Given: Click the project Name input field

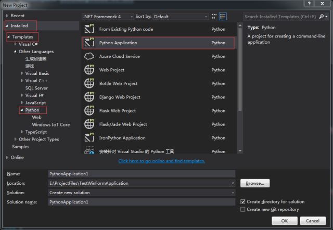Looking at the screenshot, I should pyautogui.click(x=141, y=174).
